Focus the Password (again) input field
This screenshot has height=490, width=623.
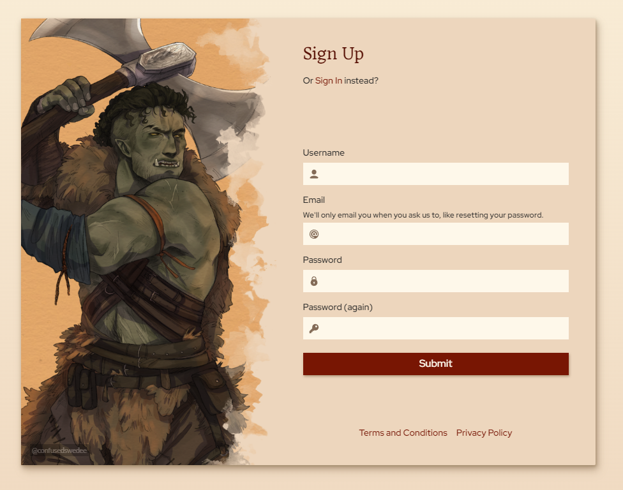pyautogui.click(x=436, y=329)
